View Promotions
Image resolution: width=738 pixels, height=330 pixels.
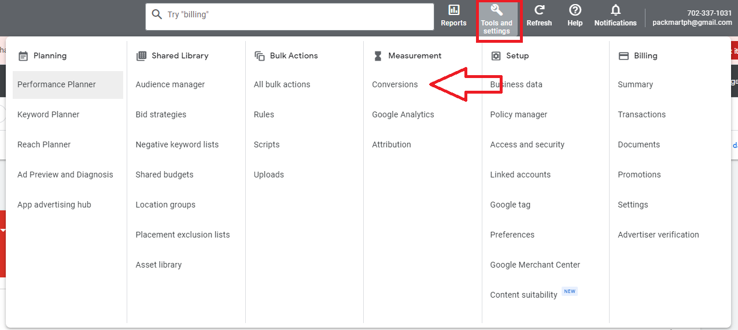click(639, 175)
